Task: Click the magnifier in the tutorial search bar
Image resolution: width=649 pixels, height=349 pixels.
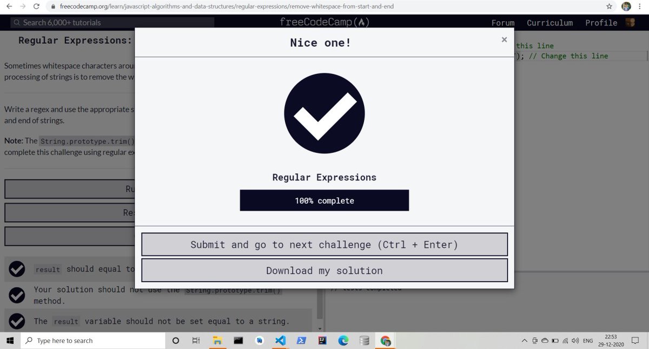Action: click(16, 23)
